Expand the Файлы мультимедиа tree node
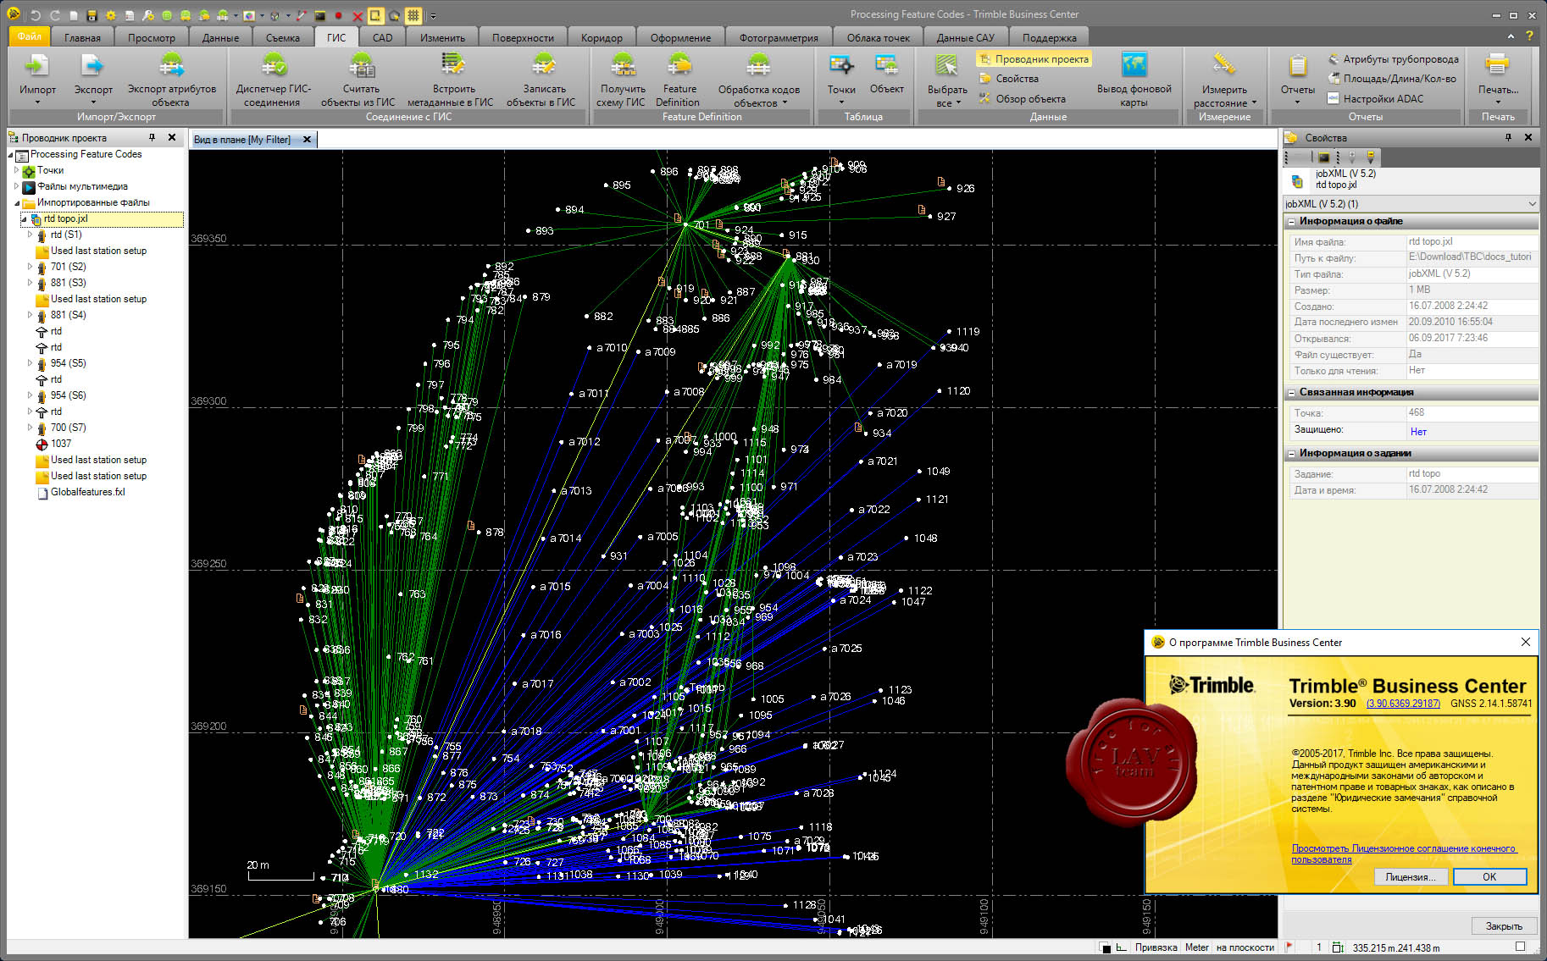The image size is (1547, 961). [x=16, y=186]
